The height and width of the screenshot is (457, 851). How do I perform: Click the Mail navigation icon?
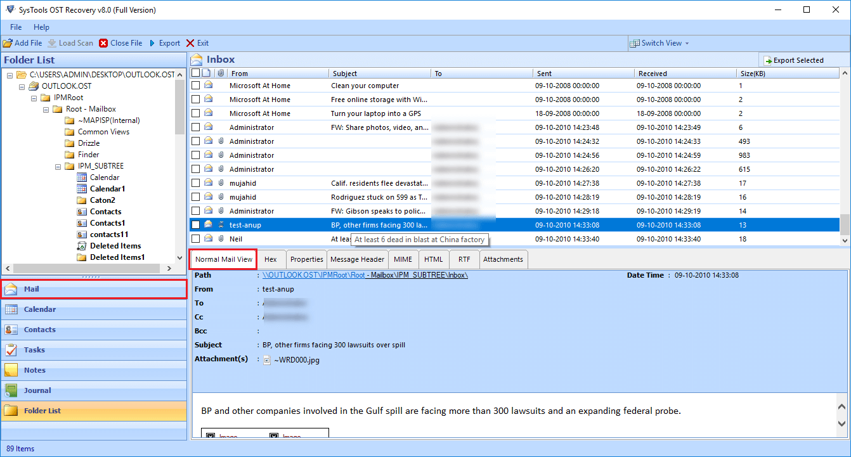11,289
